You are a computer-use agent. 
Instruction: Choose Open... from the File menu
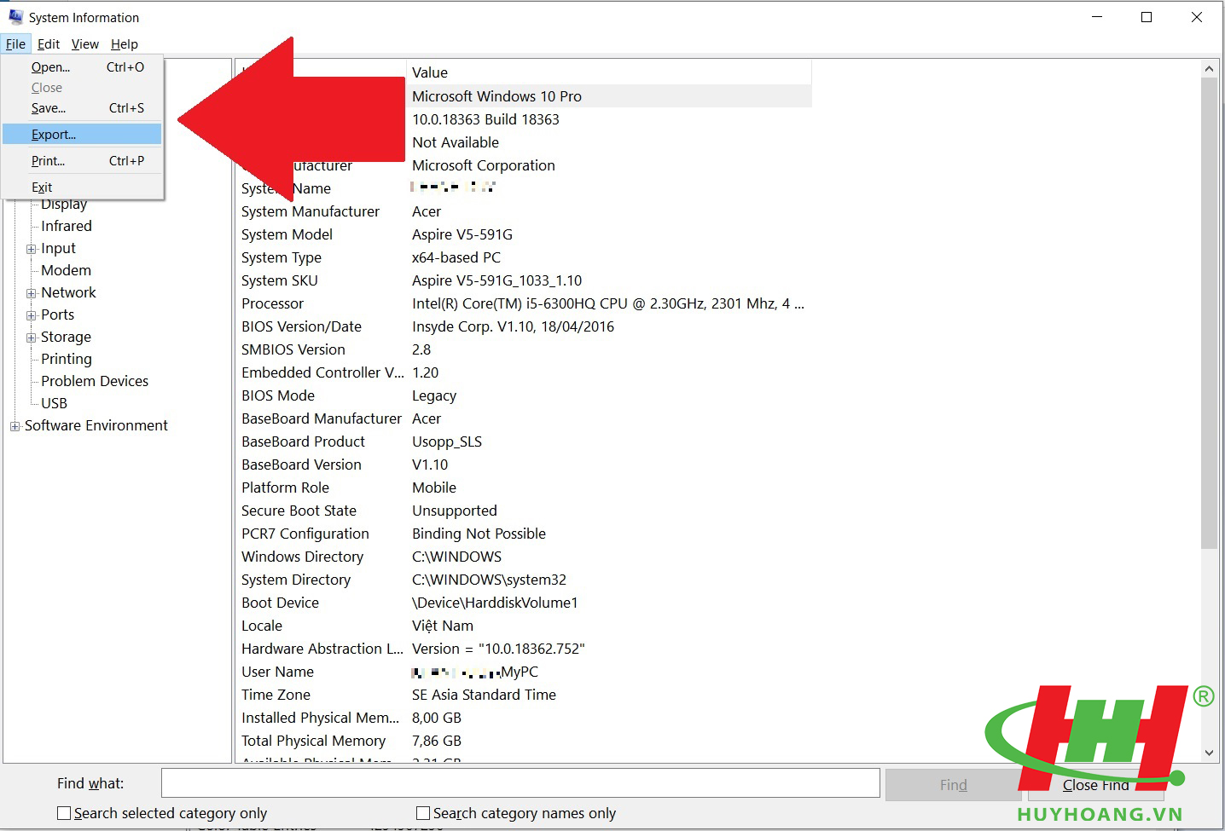coord(82,67)
